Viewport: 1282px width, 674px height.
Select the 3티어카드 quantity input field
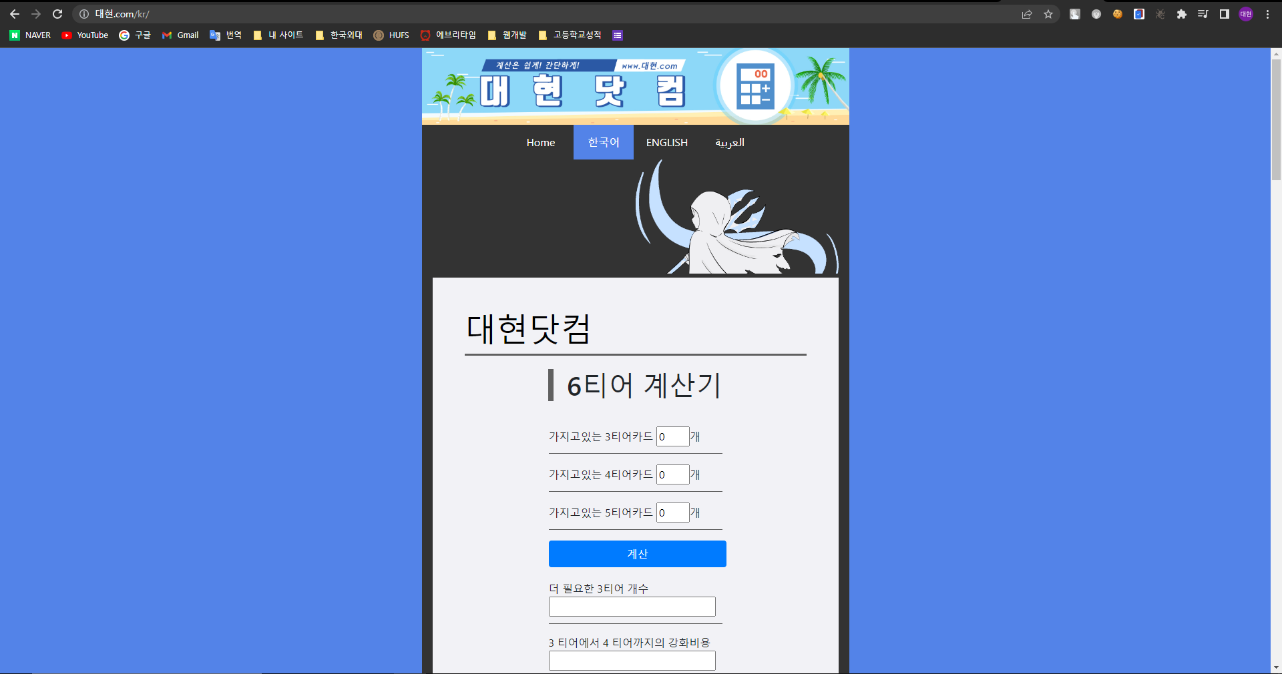(x=672, y=436)
